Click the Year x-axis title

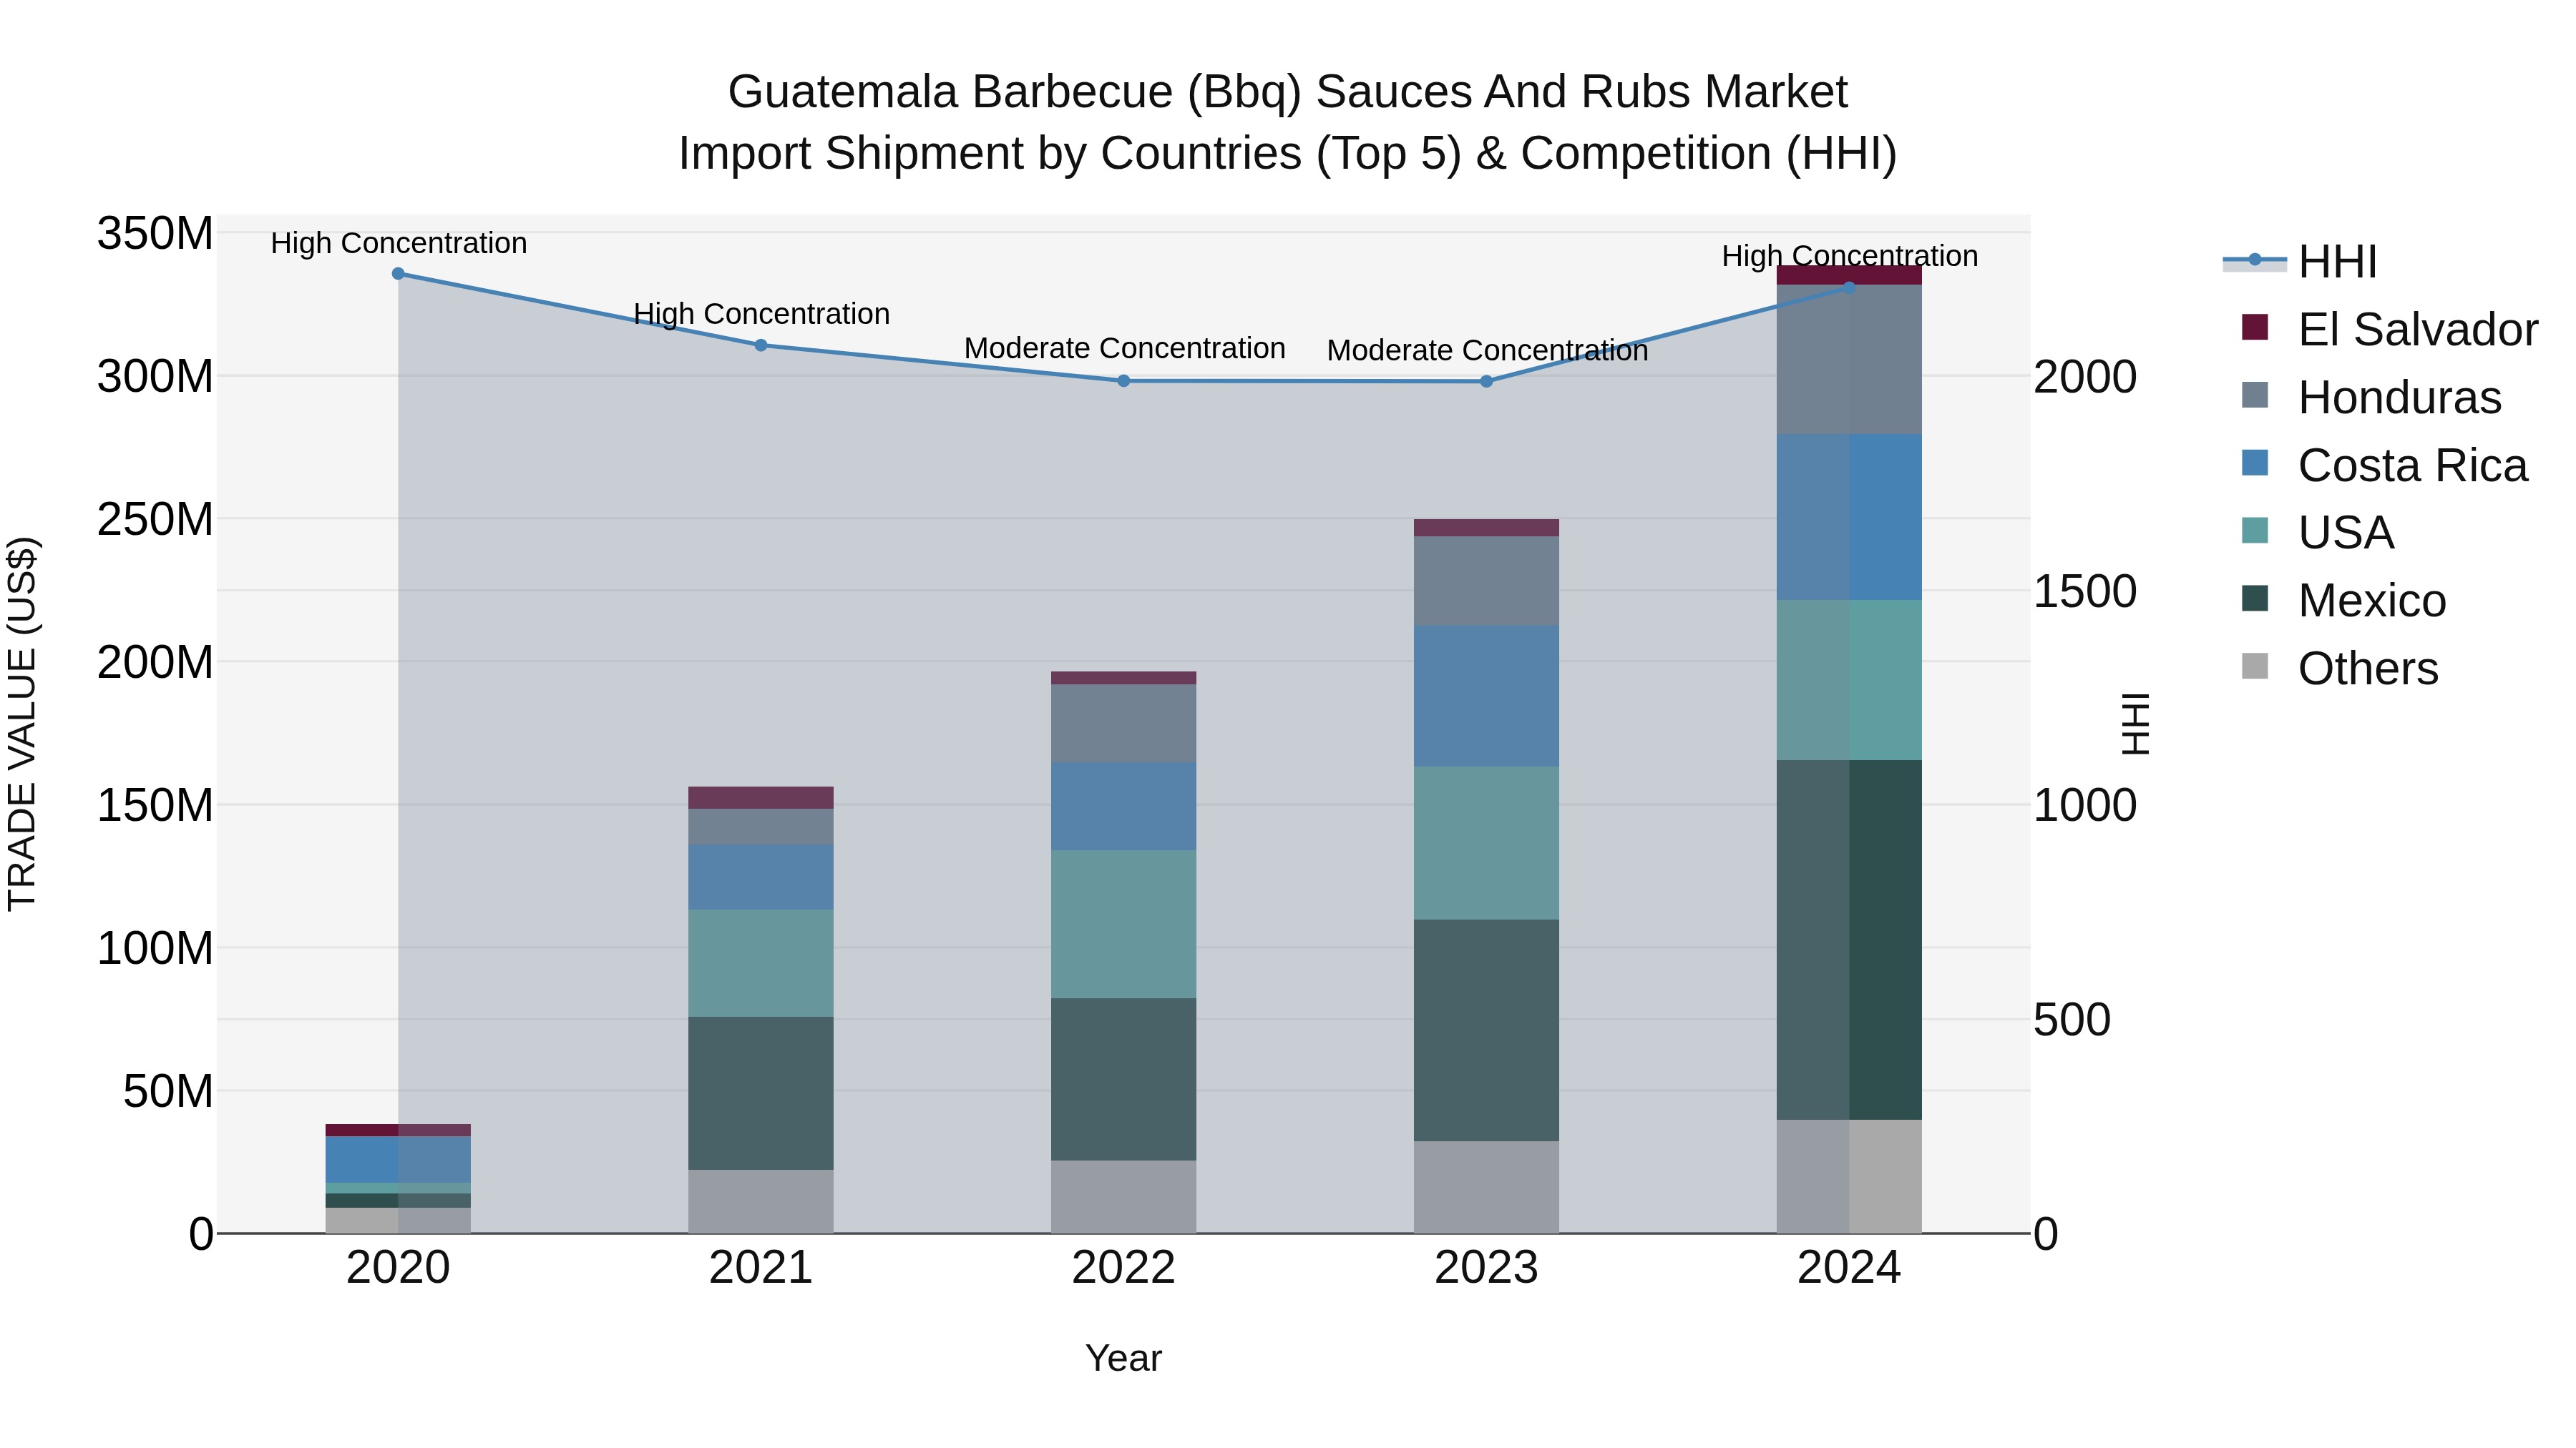(1124, 1358)
